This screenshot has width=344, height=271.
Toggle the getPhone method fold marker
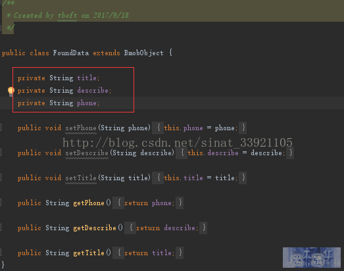1,203
